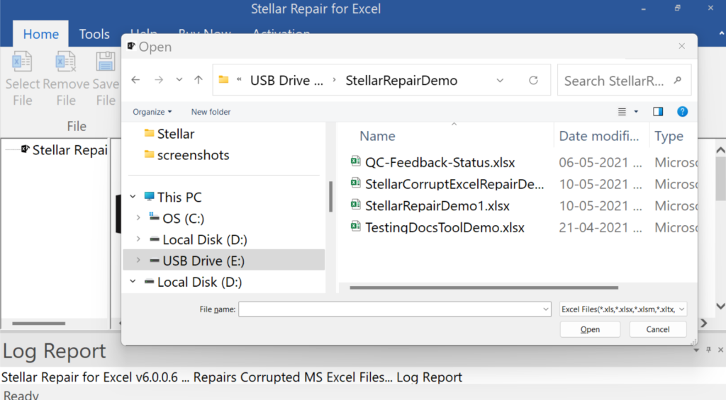The image size is (726, 400).
Task: Click the Save File ribbon icon
Action: pos(105,62)
